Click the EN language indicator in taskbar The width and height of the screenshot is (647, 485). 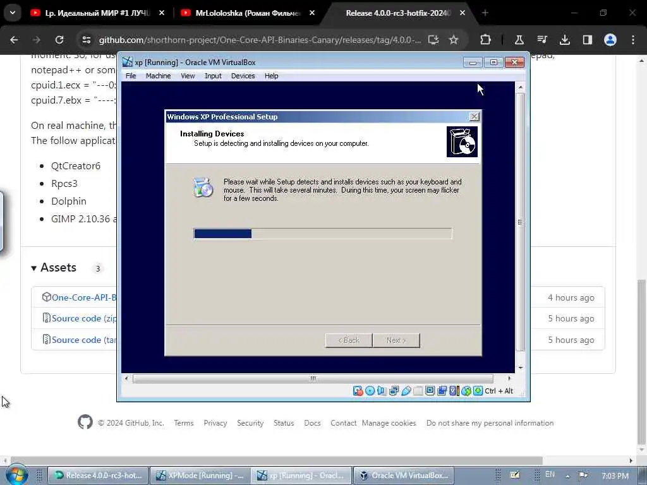[x=550, y=475]
